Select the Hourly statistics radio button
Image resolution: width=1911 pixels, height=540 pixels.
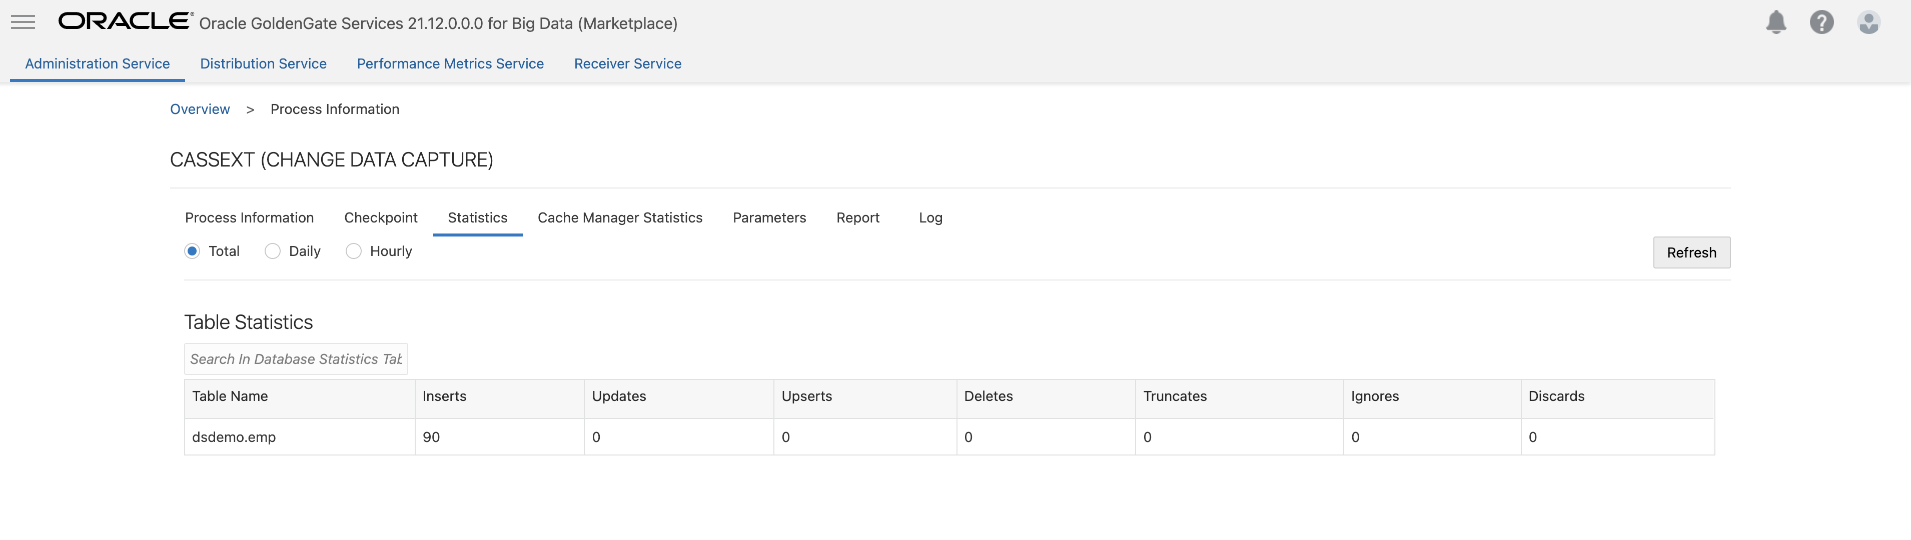354,251
